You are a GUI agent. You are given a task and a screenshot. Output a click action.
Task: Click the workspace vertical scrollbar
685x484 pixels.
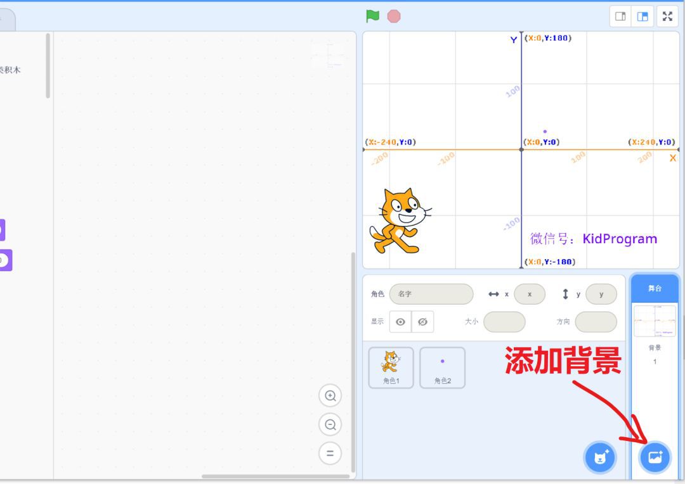[353, 362]
